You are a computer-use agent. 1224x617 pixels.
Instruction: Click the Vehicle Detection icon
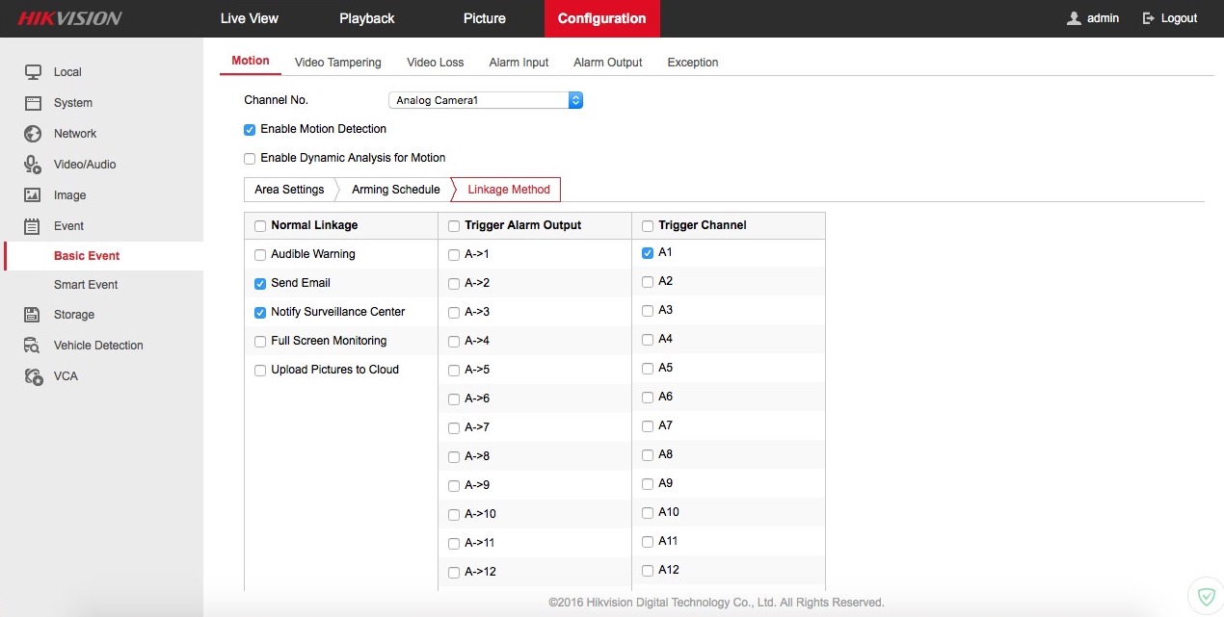(x=33, y=346)
